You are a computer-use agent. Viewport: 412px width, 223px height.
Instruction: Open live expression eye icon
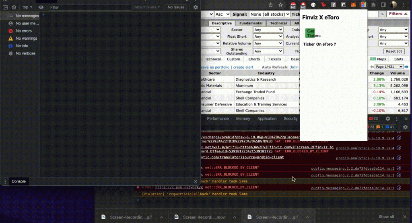[x=41, y=7]
